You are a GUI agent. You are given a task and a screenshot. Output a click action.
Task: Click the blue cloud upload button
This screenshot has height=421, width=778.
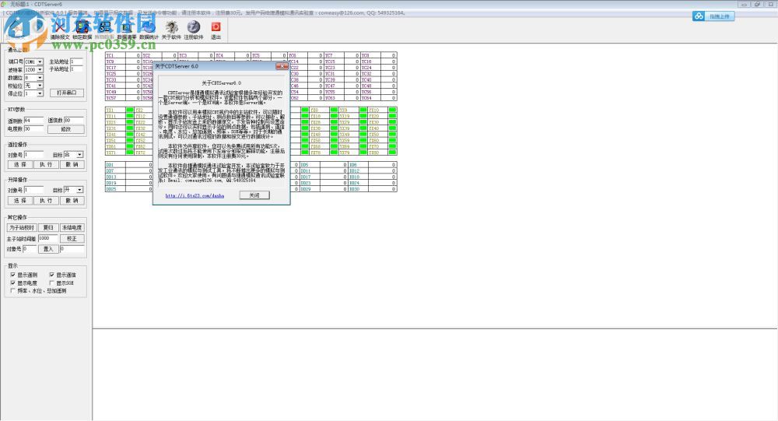713,16
